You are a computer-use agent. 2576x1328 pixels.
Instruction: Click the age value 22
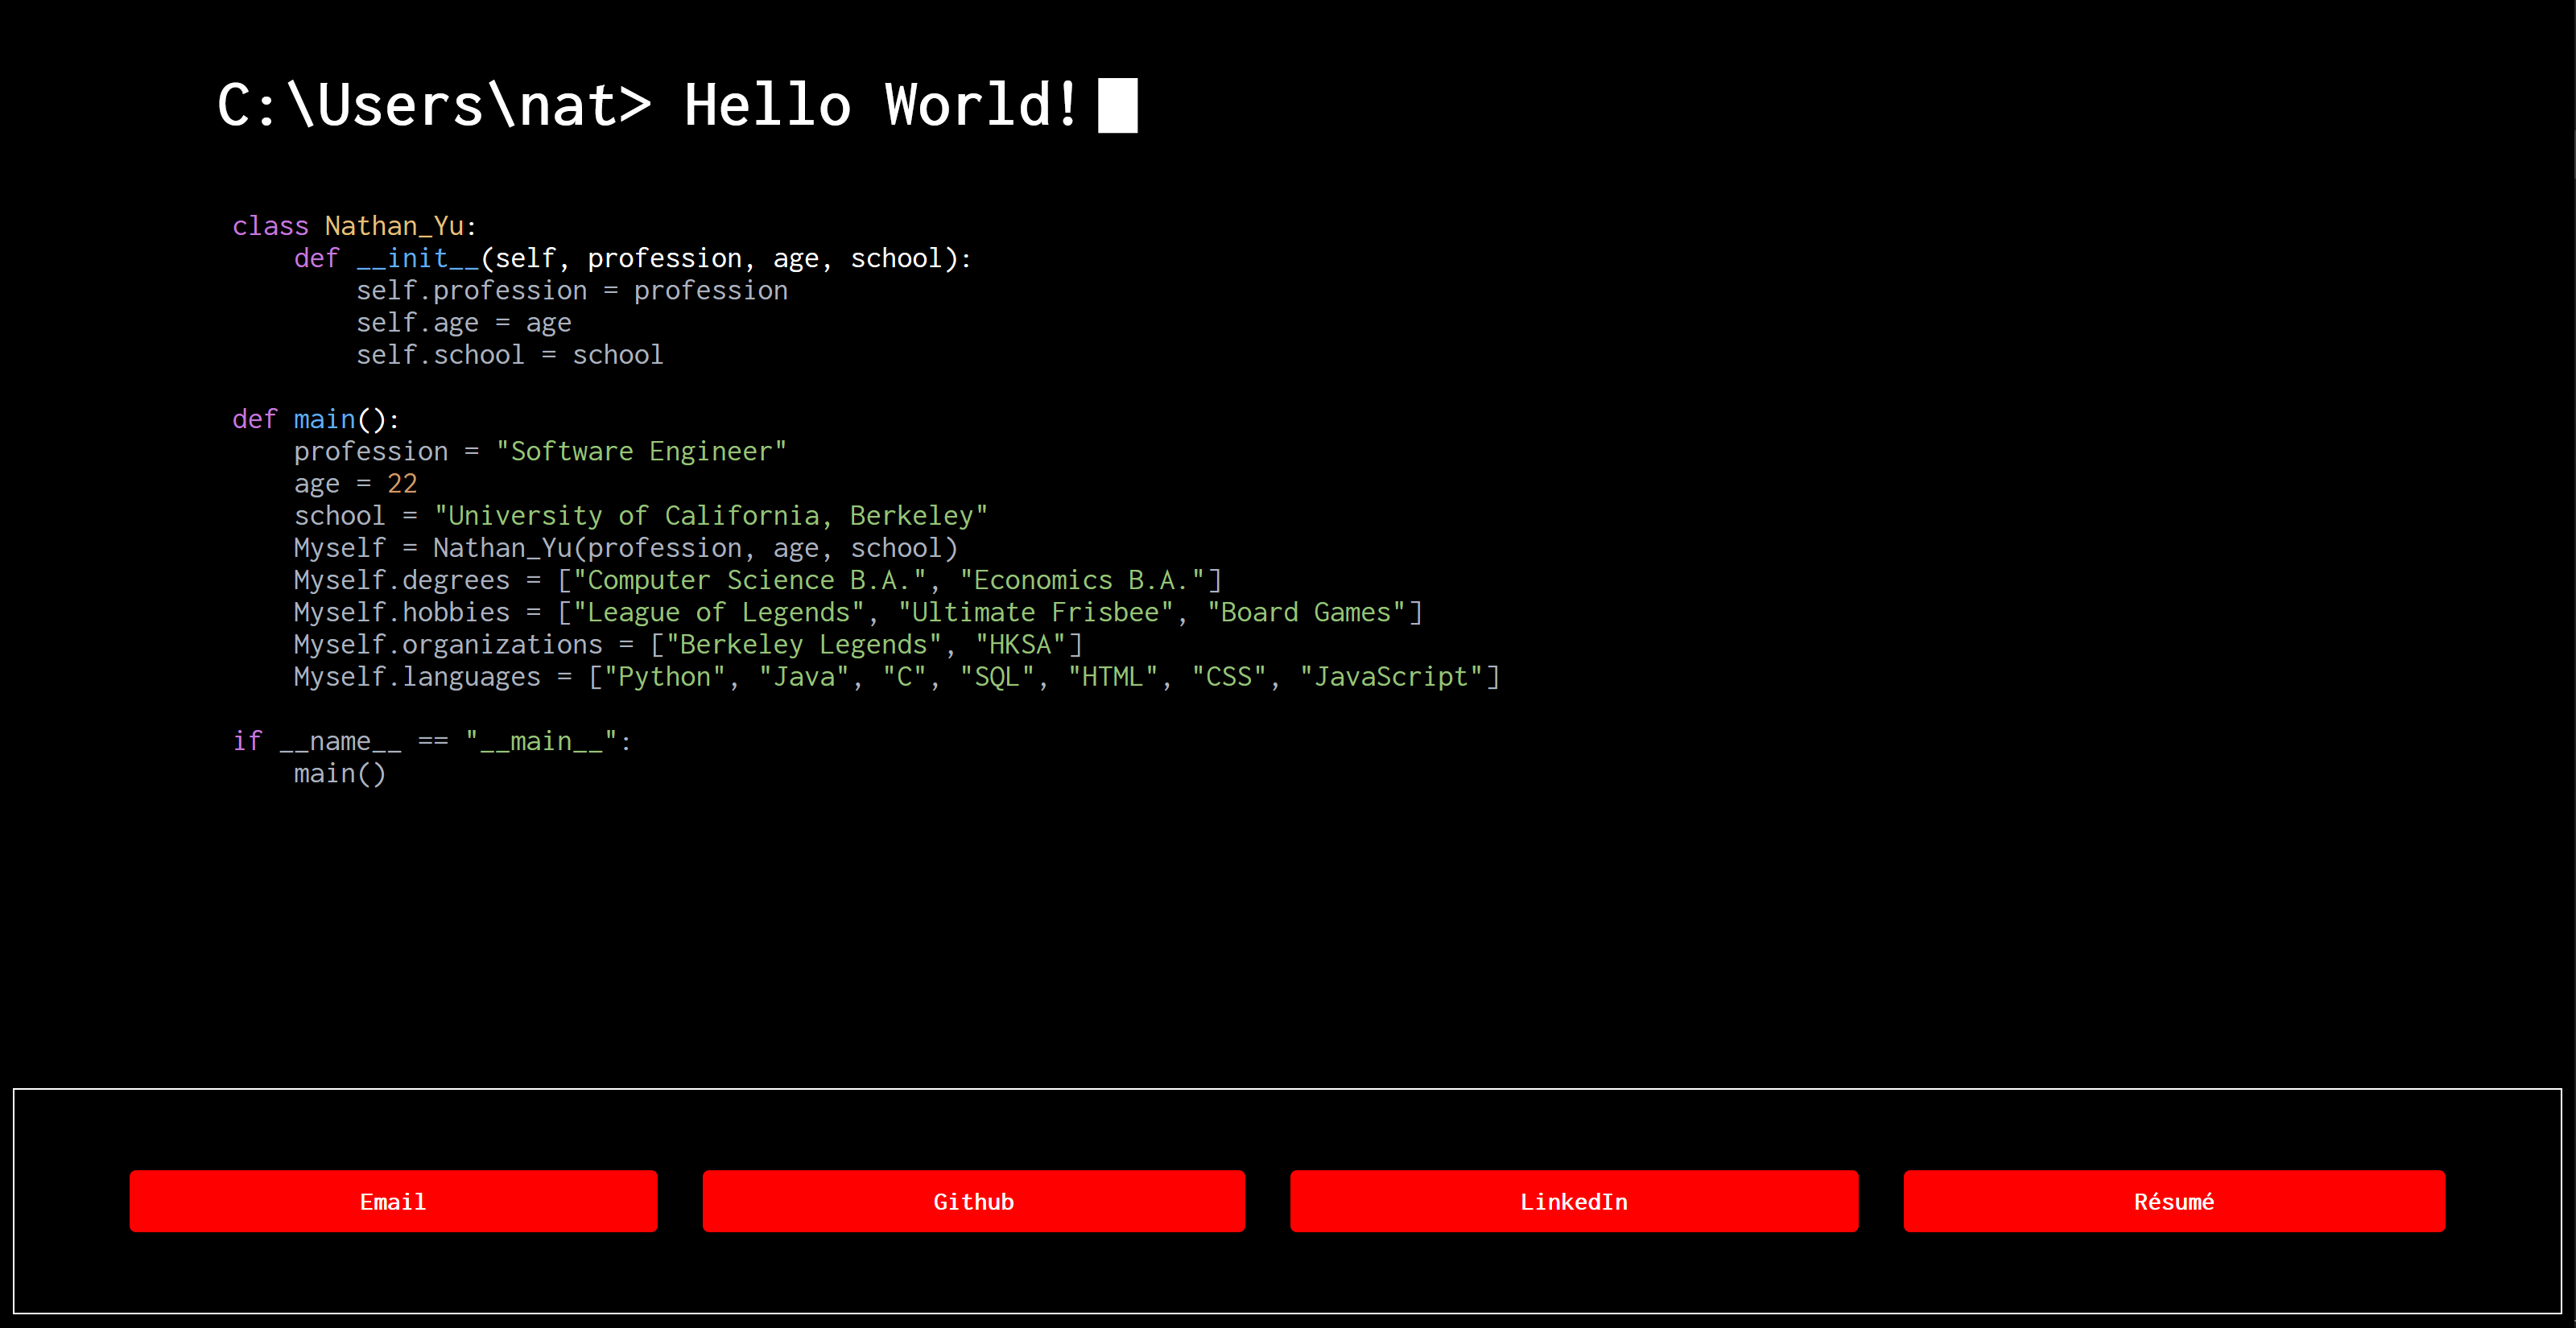pyautogui.click(x=402, y=484)
